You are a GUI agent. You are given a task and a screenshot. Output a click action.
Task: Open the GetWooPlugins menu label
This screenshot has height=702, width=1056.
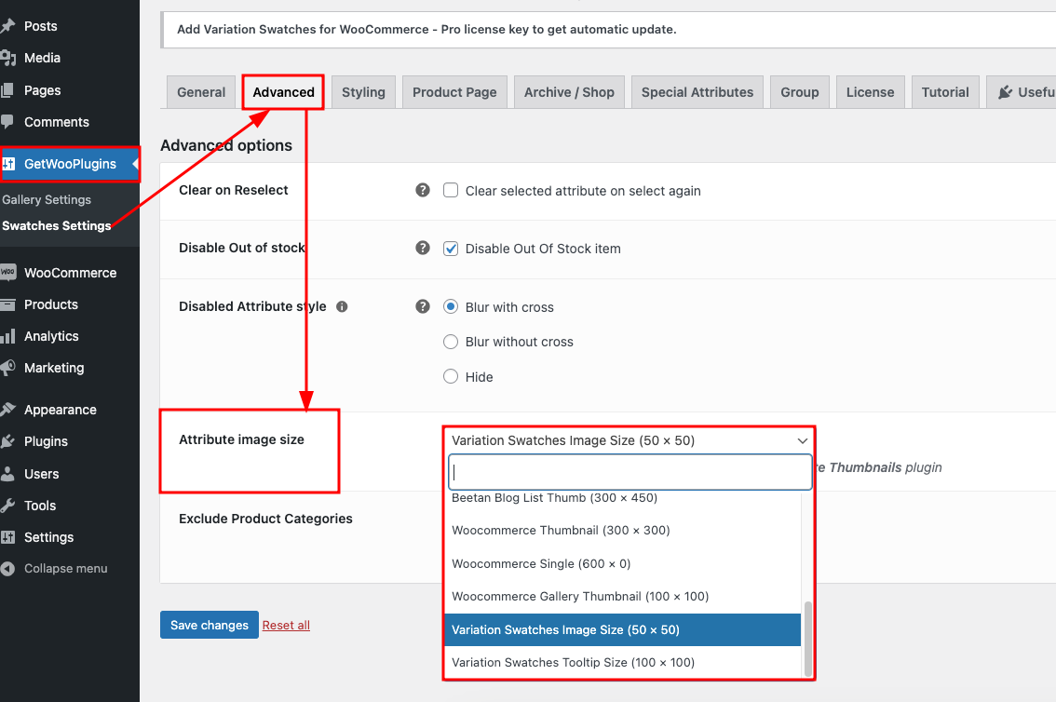[x=70, y=164]
